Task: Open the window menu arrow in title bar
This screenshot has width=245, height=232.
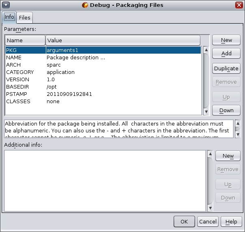Action: (x=6, y=5)
